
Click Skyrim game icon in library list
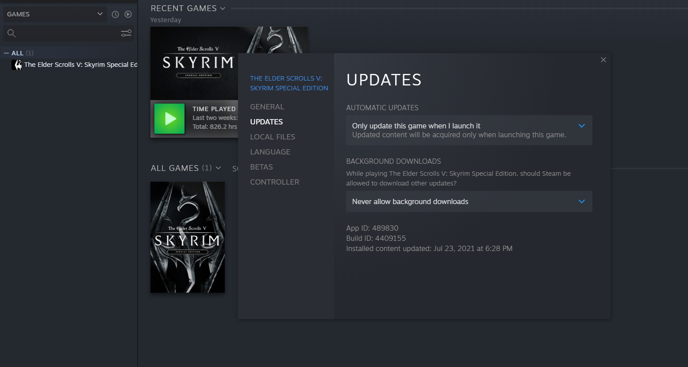(17, 65)
